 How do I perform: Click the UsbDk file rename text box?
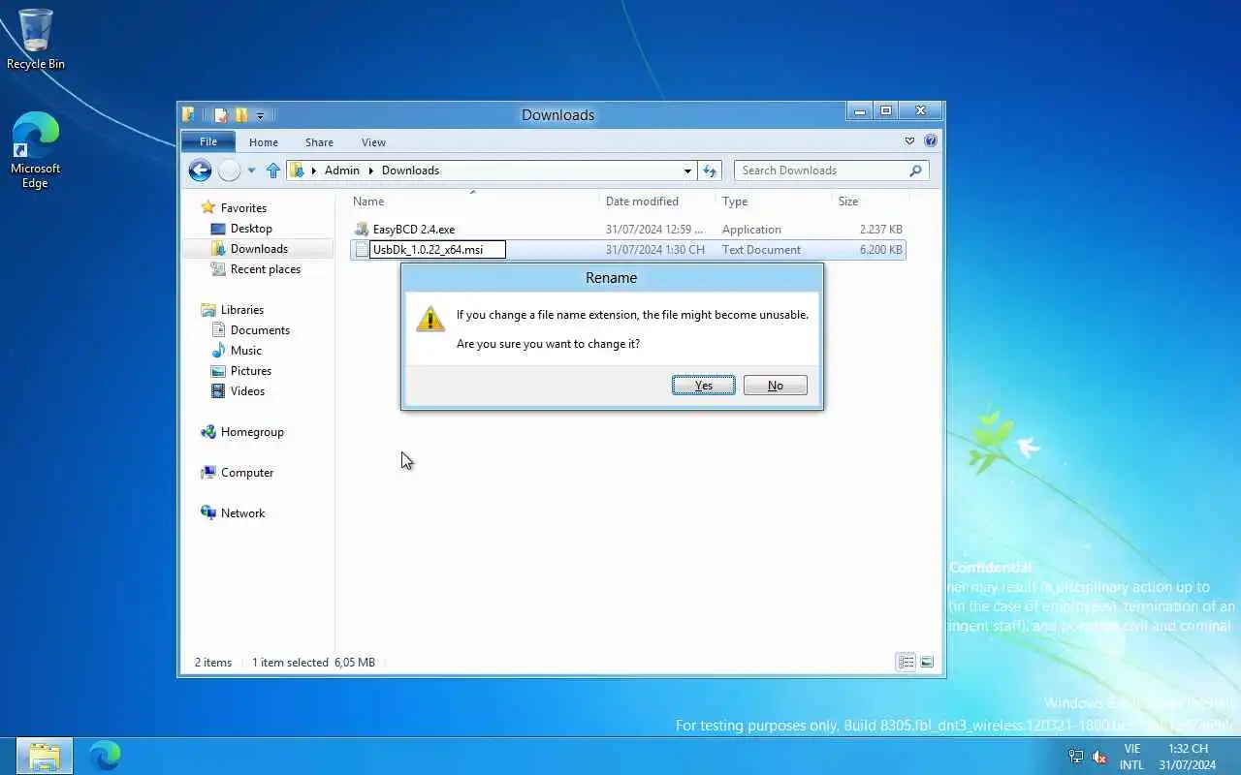tap(437, 250)
